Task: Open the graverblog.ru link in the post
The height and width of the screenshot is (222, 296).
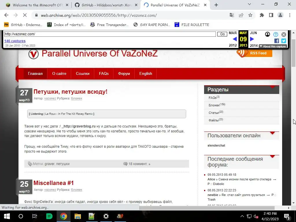Action: pos(79,126)
